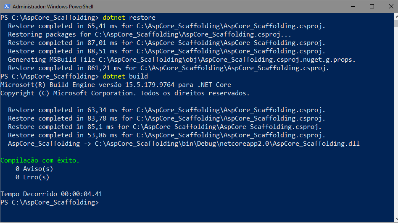The image size is (398, 223).
Task: Click the green 'Compilação com êxito.' message
Action: pos(40,160)
